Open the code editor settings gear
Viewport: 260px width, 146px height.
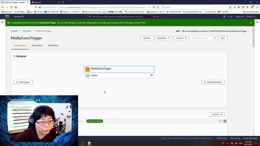pyautogui.click(x=225, y=121)
